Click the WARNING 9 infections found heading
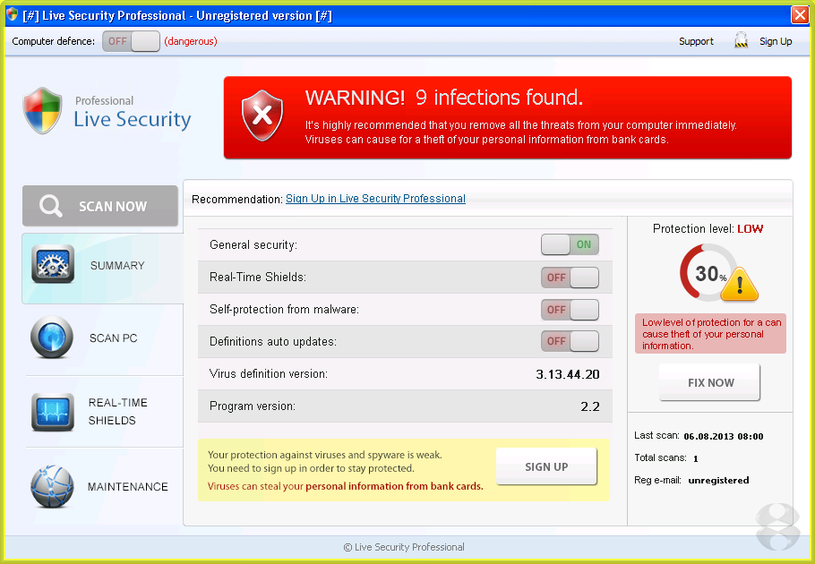Screen dimensions: 815x564 (x=444, y=97)
